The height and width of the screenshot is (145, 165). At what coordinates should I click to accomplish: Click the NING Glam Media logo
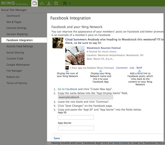tap(14, 3)
